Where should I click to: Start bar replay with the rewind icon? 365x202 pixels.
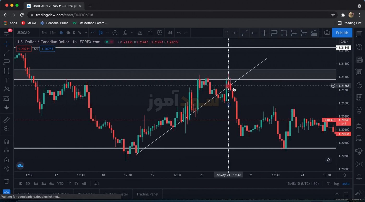point(170,32)
